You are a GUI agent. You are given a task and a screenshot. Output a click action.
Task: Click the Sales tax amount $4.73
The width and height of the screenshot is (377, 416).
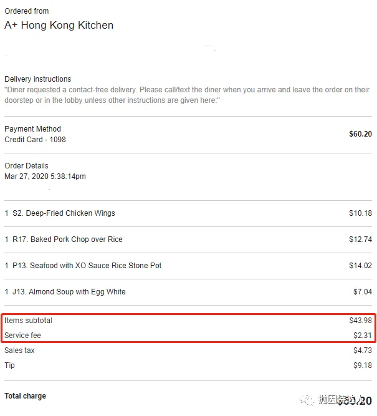[x=363, y=351]
